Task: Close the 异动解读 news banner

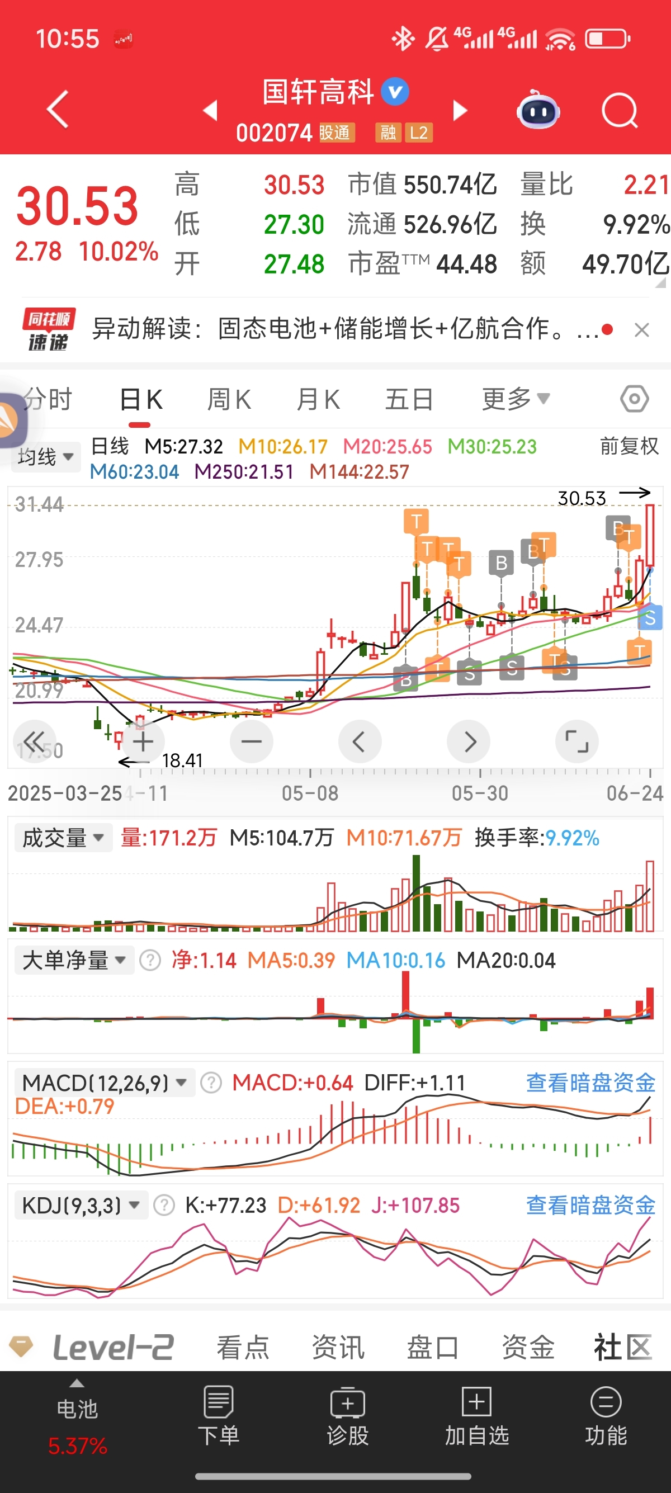Action: [x=641, y=330]
